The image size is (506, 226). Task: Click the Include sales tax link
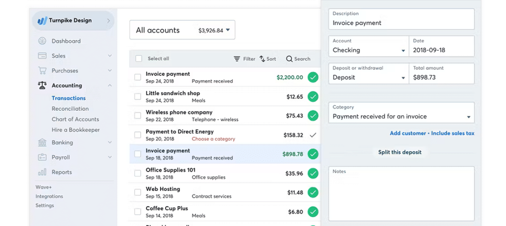point(453,133)
